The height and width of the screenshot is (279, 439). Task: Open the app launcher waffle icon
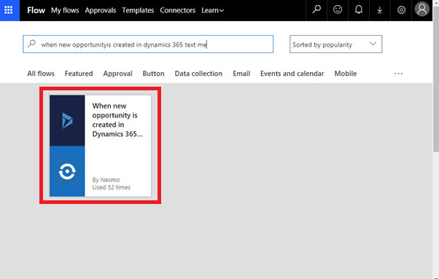(9, 10)
